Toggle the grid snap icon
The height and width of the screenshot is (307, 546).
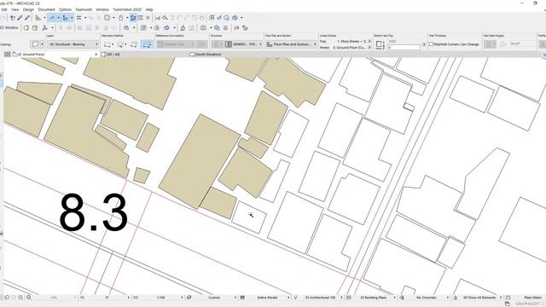coord(79,18)
